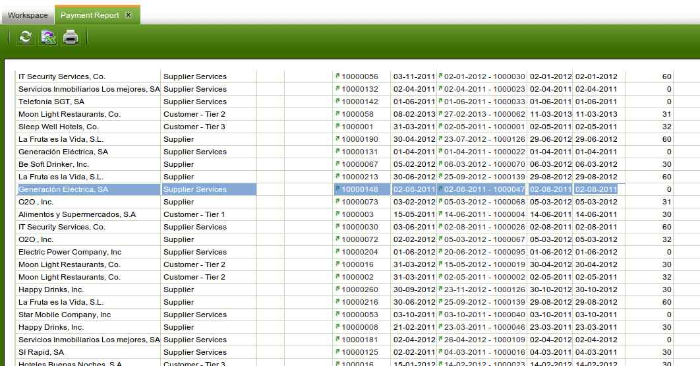Click link icon beside invoice 10000073

pos(337,201)
